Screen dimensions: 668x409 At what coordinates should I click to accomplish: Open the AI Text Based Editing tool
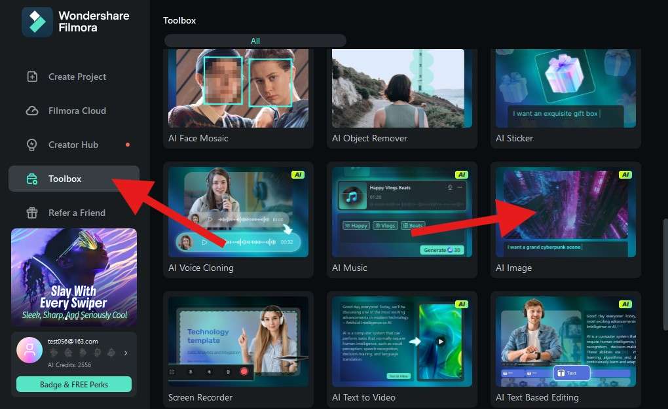(x=565, y=349)
